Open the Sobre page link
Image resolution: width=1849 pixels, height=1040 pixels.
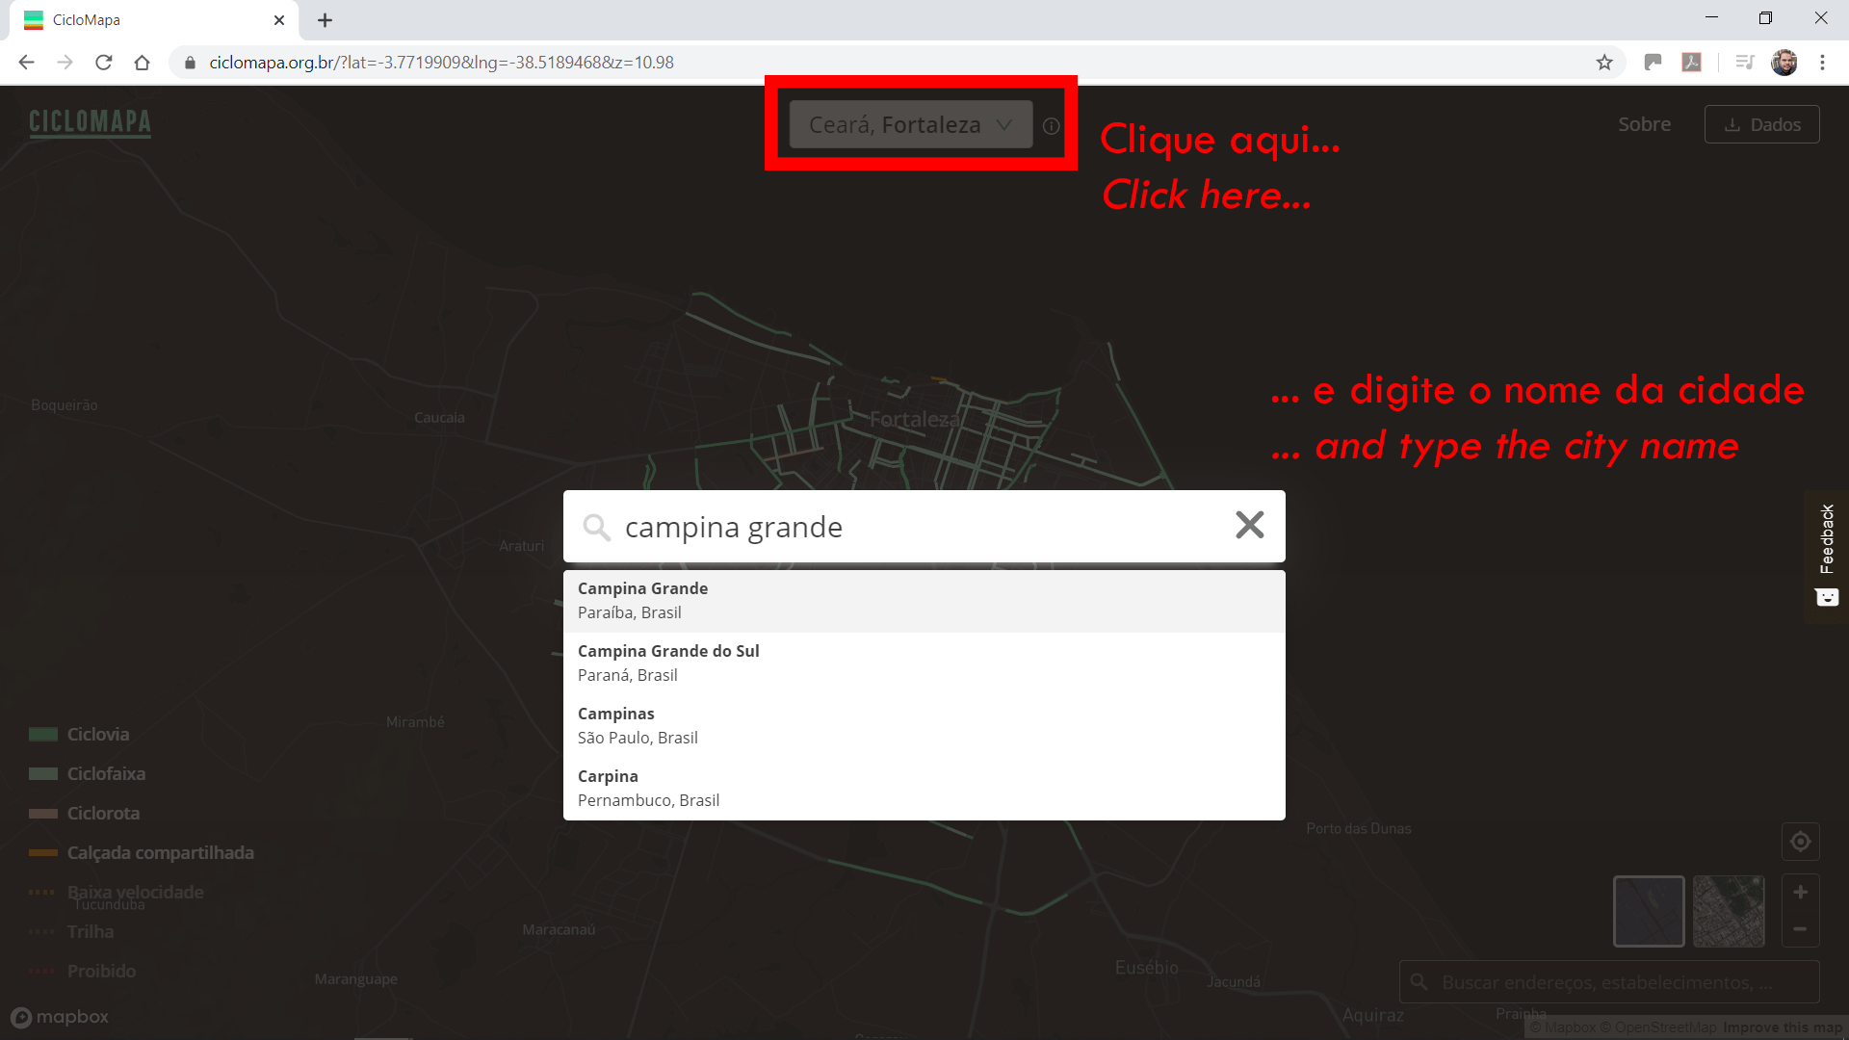click(1644, 124)
